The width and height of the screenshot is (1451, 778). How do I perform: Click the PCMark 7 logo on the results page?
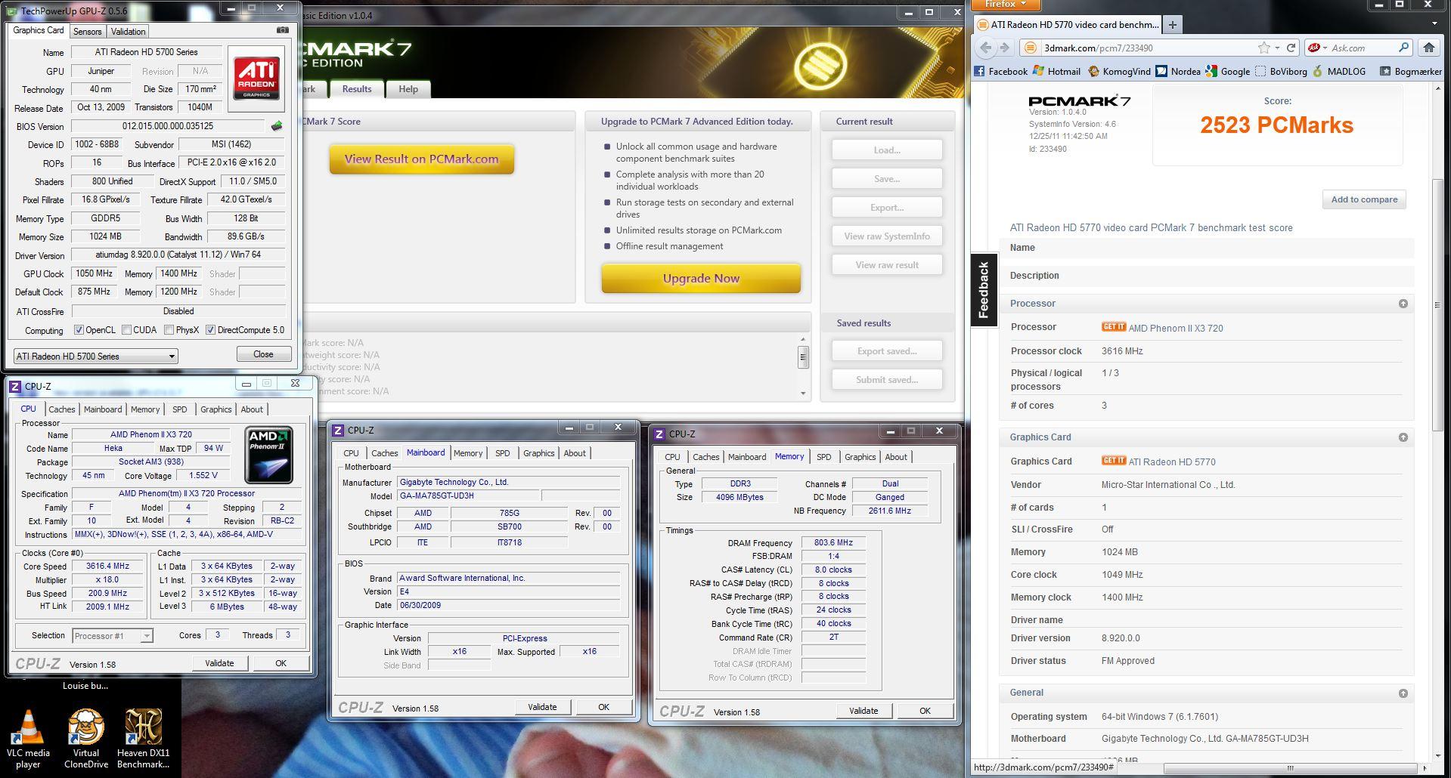(1079, 100)
